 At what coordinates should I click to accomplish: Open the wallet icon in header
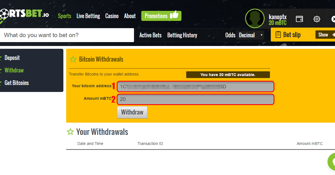300,19
